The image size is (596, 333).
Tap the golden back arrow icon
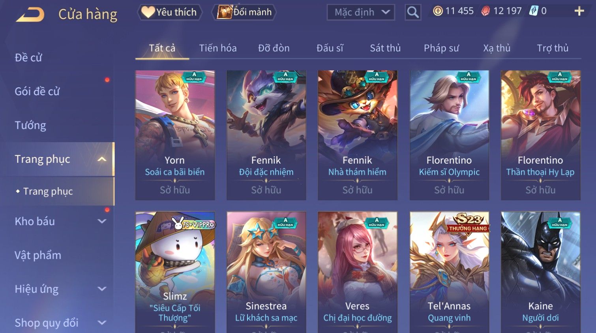(30, 15)
